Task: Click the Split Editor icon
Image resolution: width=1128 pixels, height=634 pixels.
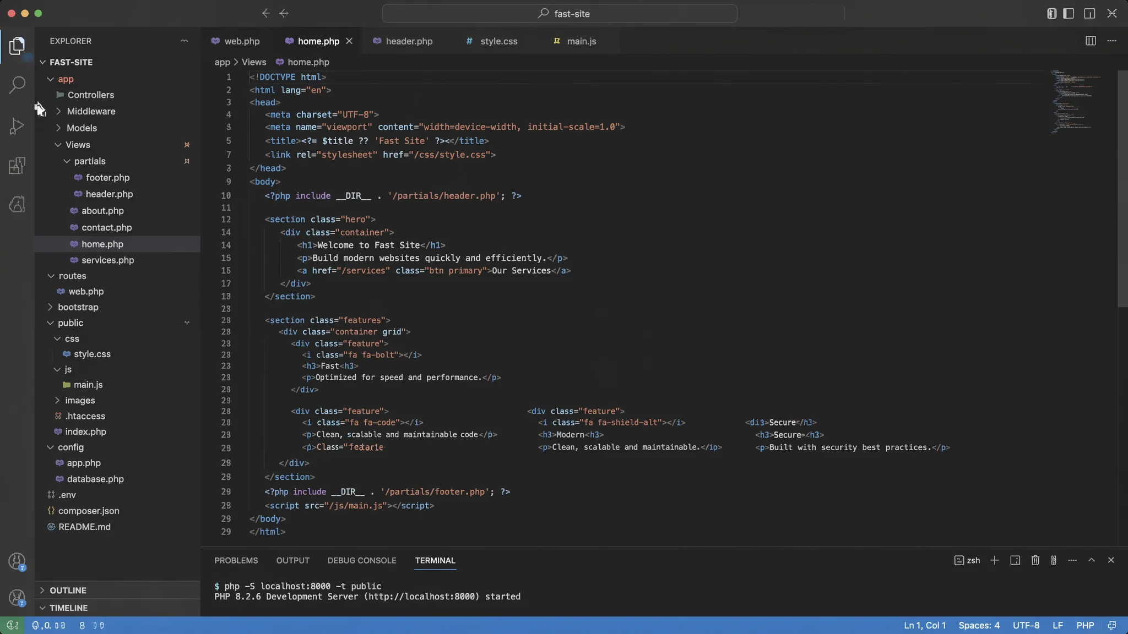Action: [x=1091, y=41]
